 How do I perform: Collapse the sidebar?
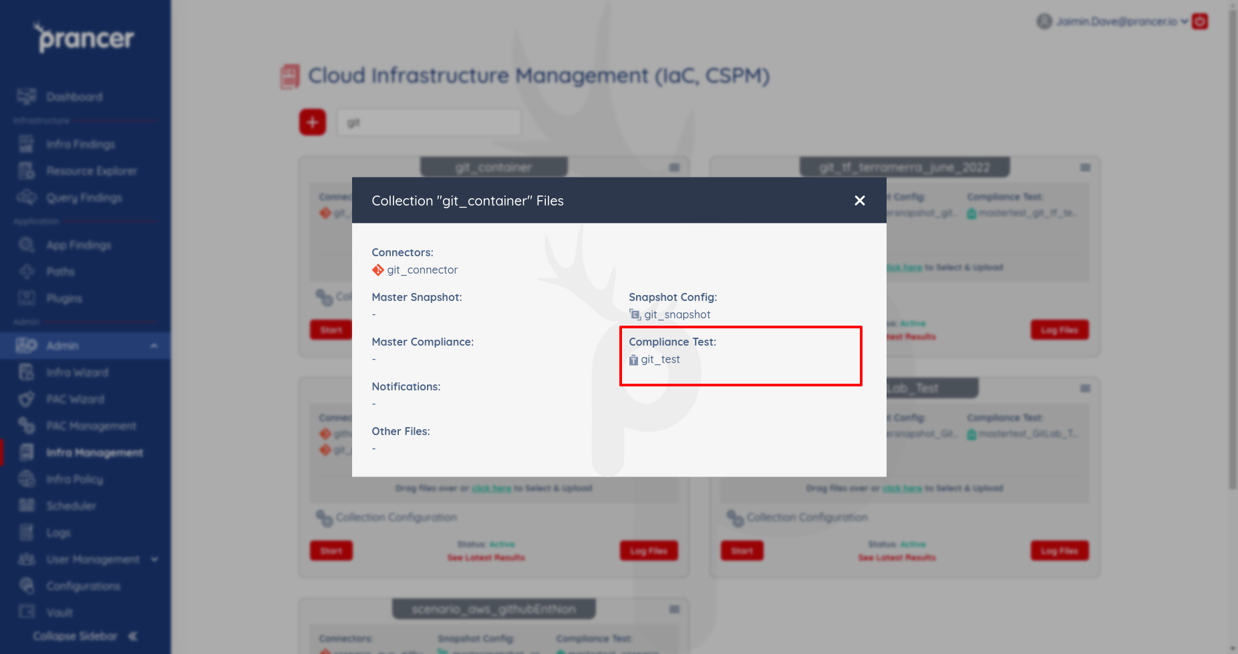85,636
